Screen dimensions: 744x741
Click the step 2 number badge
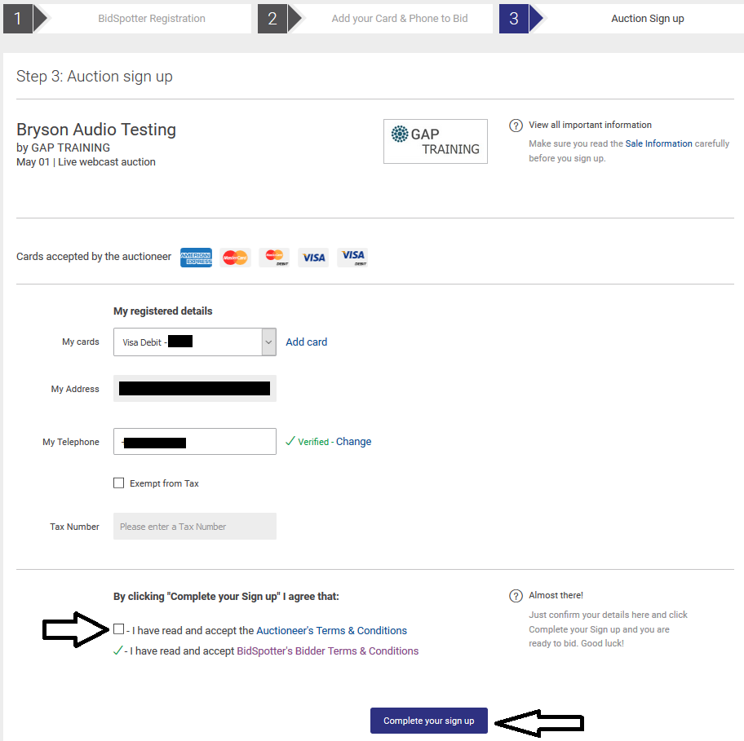click(272, 19)
